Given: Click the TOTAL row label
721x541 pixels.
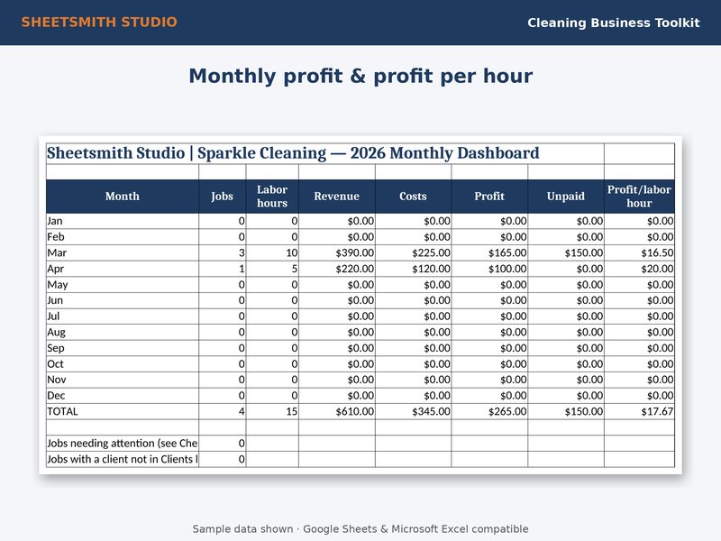Looking at the screenshot, I should point(123,411).
